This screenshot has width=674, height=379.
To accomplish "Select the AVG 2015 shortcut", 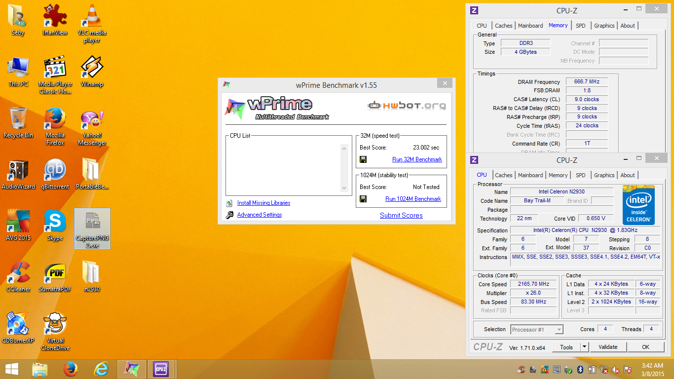I will pos(18,226).
